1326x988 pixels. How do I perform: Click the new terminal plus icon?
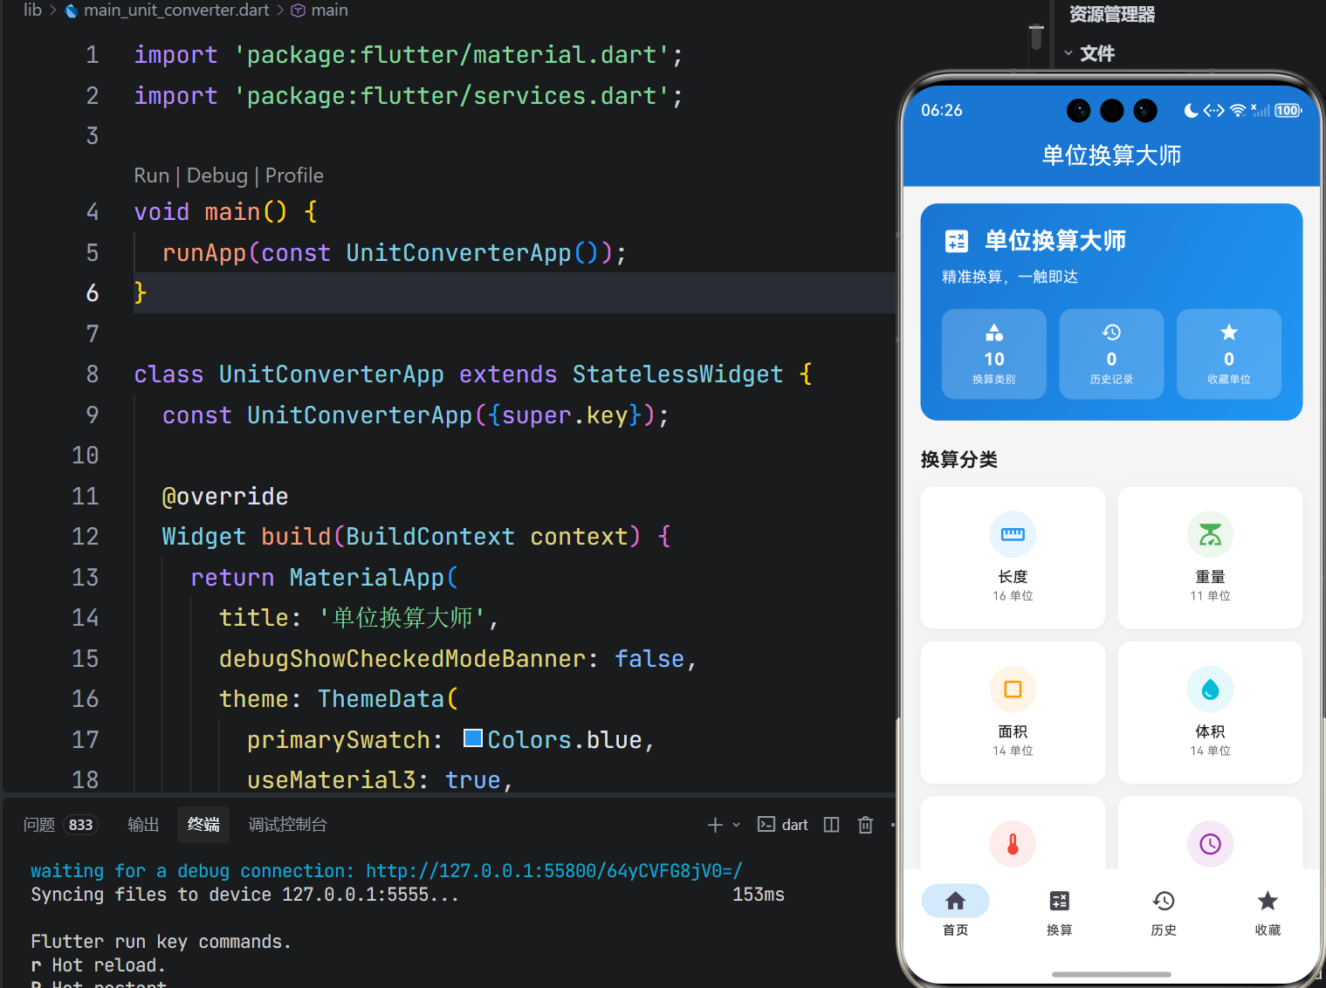(715, 825)
